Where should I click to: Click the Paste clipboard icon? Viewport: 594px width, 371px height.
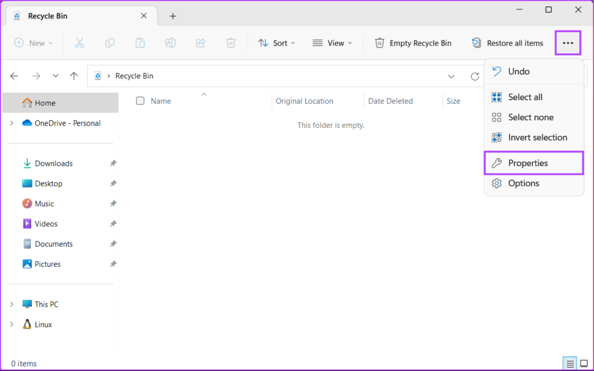(x=140, y=43)
